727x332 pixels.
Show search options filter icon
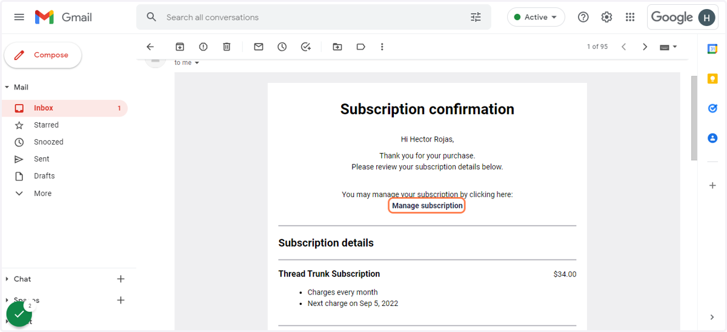[476, 17]
